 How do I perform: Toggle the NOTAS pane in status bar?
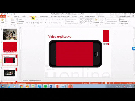tap(85, 83)
